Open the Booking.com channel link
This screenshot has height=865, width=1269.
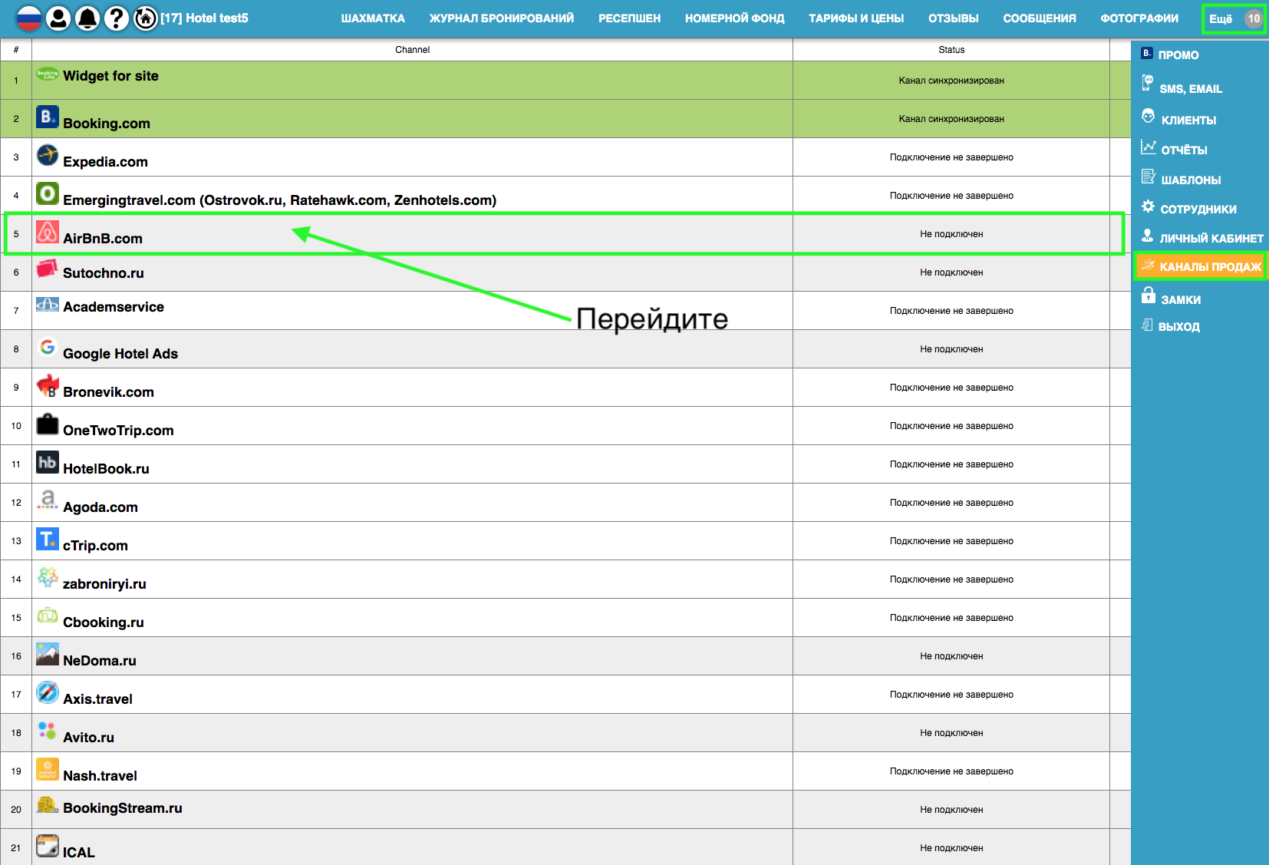[x=107, y=124]
